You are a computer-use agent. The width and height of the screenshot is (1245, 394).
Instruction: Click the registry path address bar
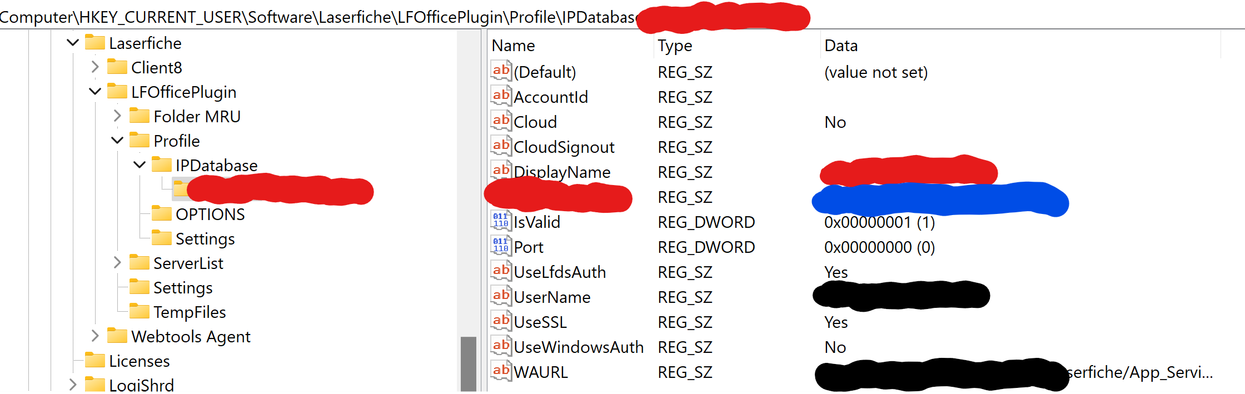(x=622, y=17)
